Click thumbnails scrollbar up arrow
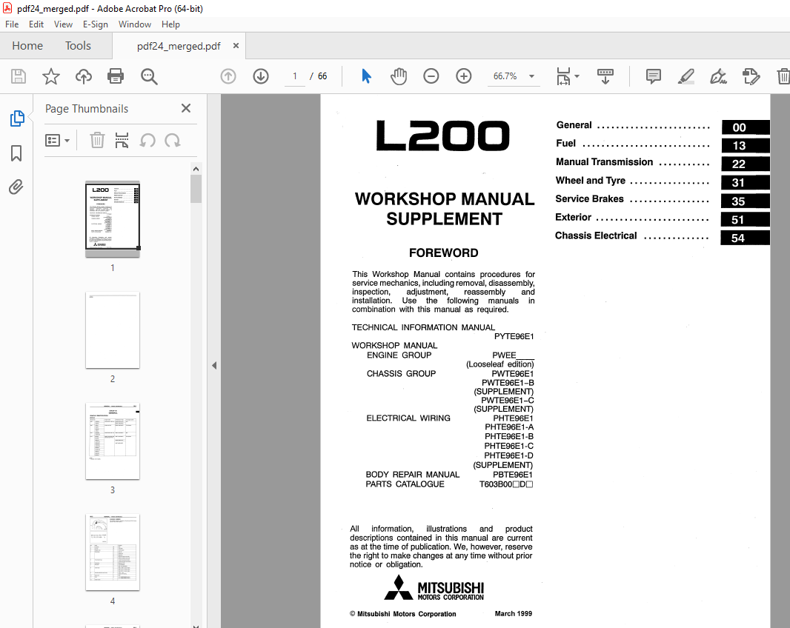The height and width of the screenshot is (628, 790). click(x=196, y=169)
